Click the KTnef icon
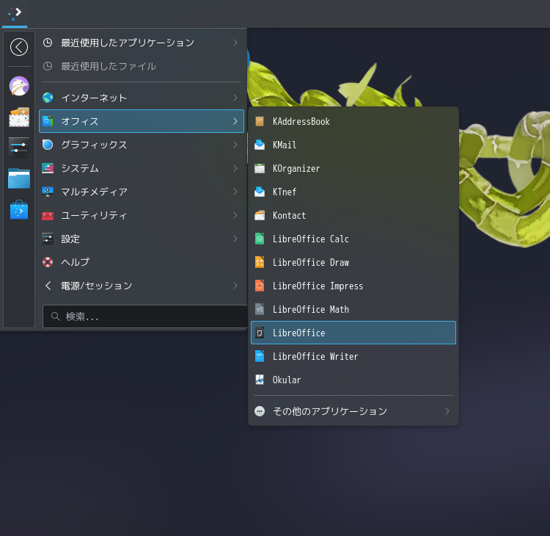The image size is (550, 536). coord(260,192)
